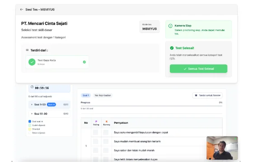Click the blue 'Soal saat ini' legend swatch
Image resolution: width=253 pixels, height=162 pixels.
pos(30,121)
